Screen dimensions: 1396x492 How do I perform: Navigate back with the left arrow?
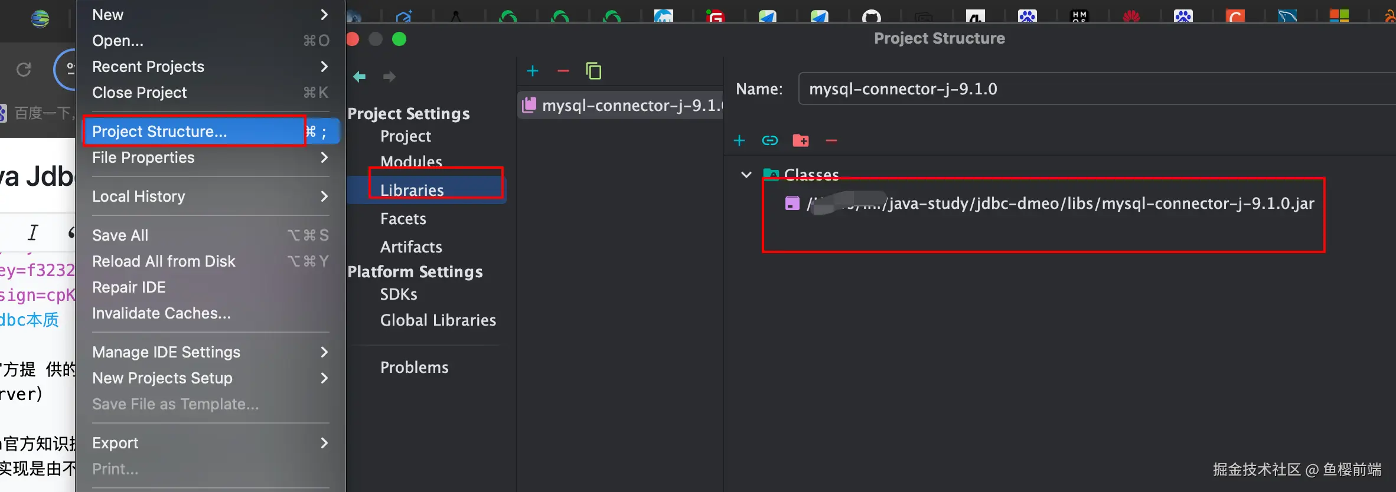(359, 77)
